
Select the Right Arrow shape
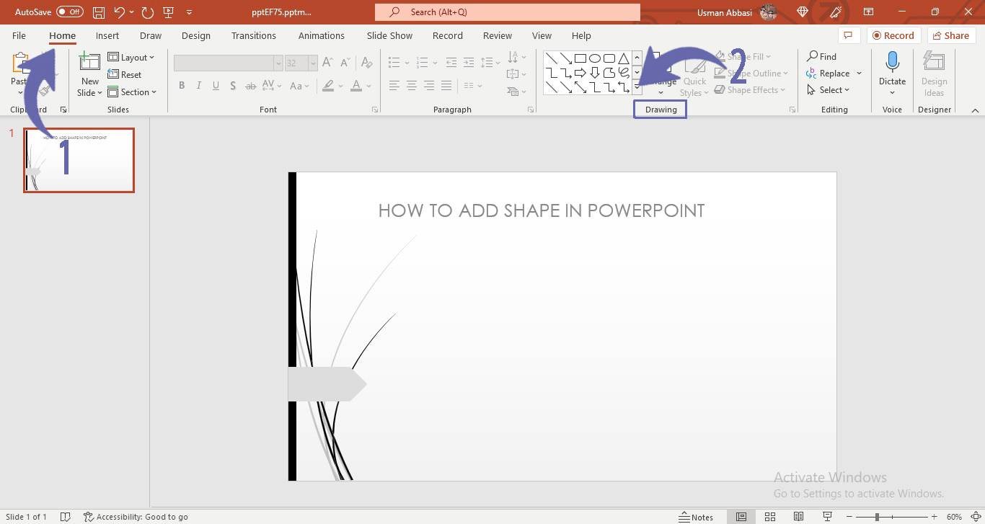(x=580, y=73)
